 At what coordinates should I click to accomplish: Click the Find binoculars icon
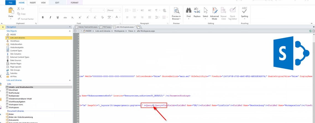tap(188, 11)
